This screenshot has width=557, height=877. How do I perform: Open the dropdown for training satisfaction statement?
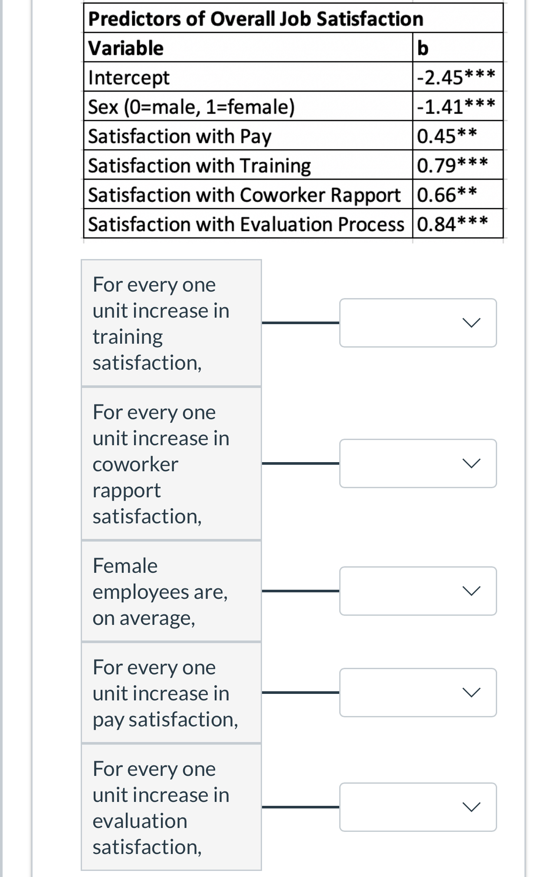click(x=418, y=323)
